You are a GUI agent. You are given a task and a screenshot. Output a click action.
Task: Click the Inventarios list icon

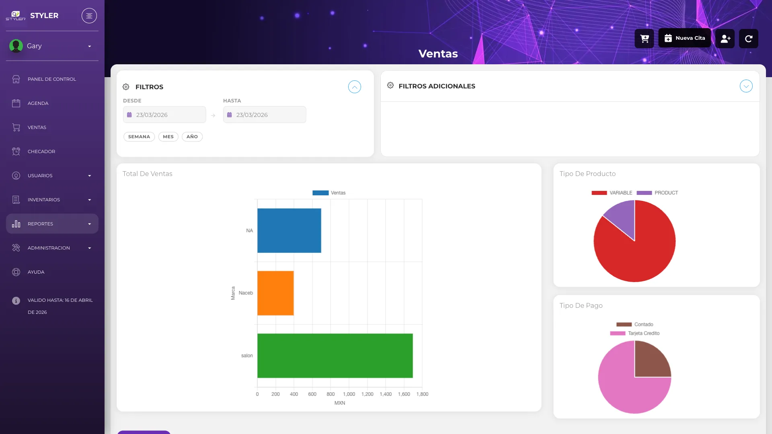click(16, 200)
